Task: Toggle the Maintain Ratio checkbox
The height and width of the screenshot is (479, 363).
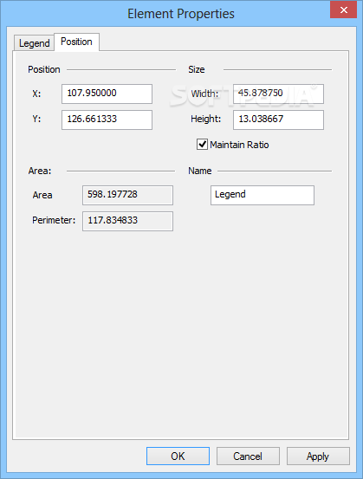Action: click(202, 144)
